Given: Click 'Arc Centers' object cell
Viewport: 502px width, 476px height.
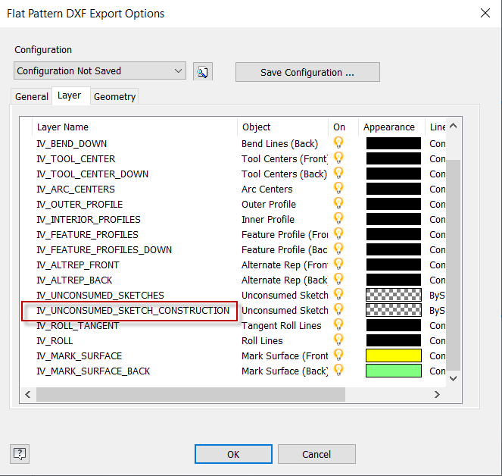Looking at the screenshot, I should click(267, 189).
